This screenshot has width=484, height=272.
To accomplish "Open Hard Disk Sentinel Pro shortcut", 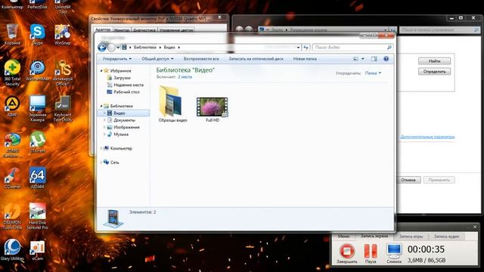I will (x=37, y=216).
